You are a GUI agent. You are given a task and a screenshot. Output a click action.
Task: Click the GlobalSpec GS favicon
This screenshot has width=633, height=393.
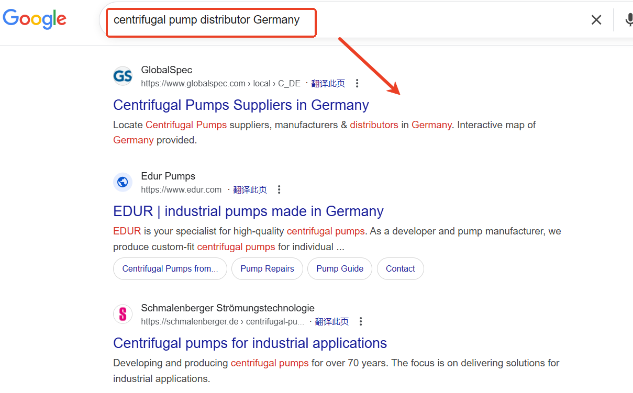point(123,76)
